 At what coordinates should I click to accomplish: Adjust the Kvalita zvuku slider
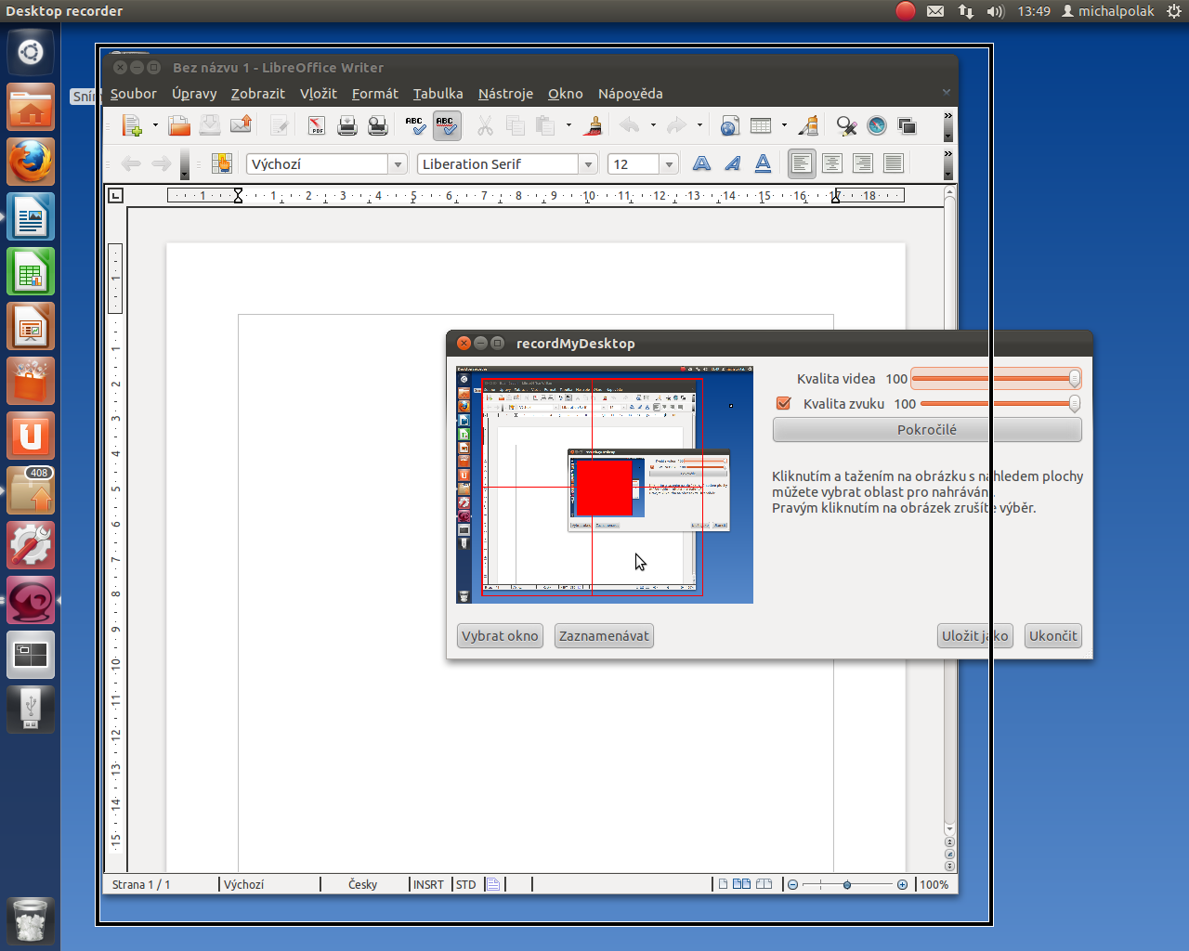point(1000,403)
